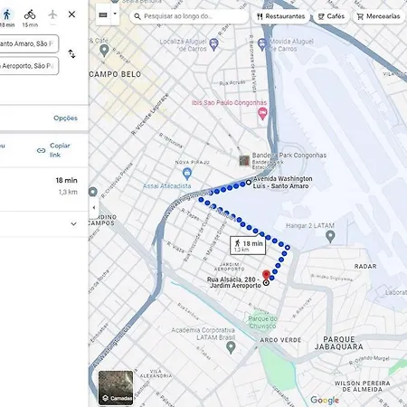Image resolution: width=407 pixels, height=407 pixels.
Task: Filter by Mercearias chip
Action: (379, 16)
